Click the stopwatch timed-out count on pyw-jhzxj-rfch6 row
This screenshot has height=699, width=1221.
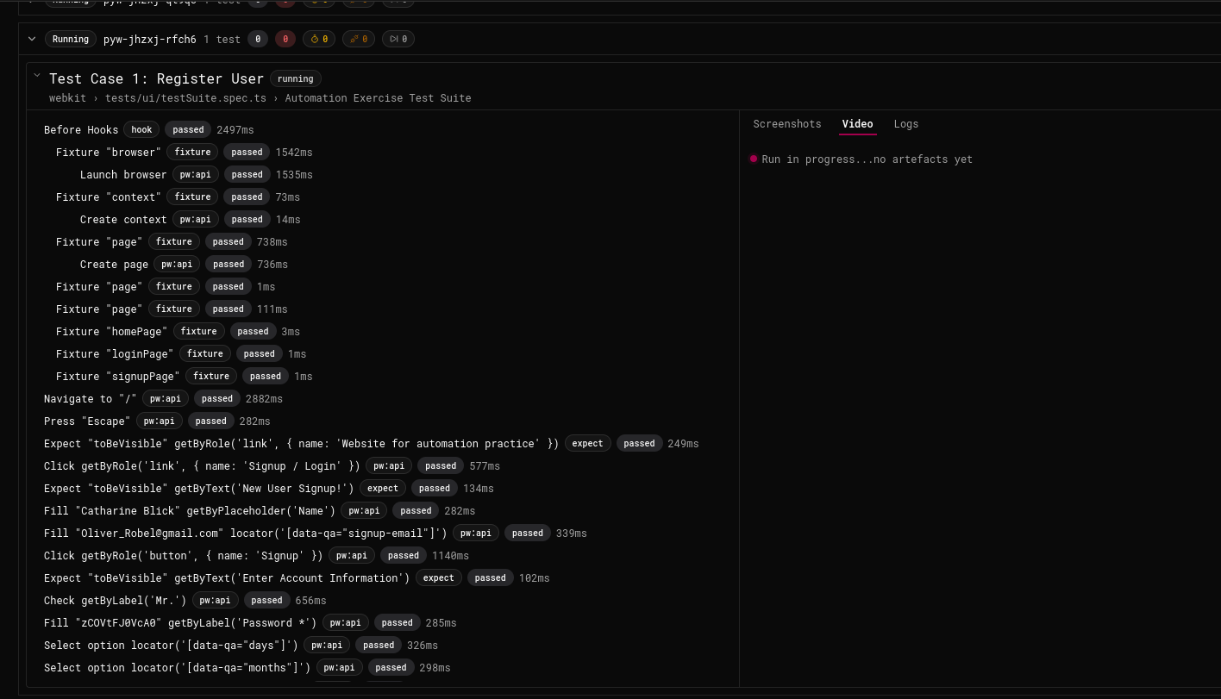(x=318, y=39)
